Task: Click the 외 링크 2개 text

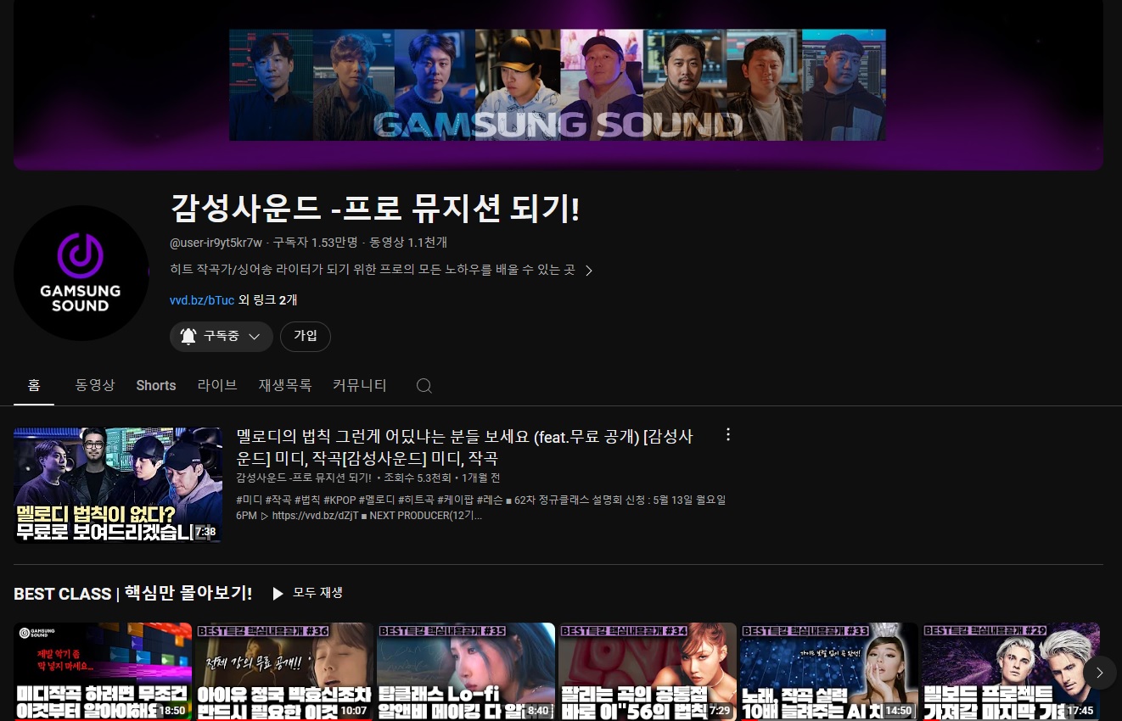Action: 268,300
